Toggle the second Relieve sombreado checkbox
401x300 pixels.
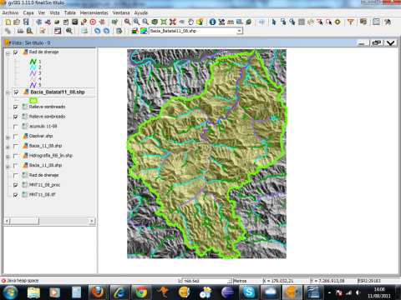pyautogui.click(x=16, y=117)
